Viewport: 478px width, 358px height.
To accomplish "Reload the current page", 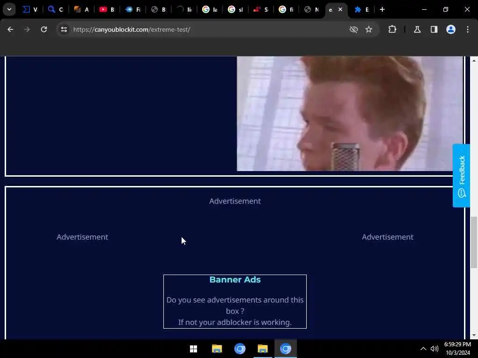I will 44,29.
